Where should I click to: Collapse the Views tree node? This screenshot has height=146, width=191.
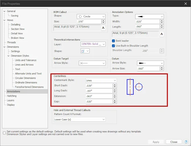tap(4, 20)
